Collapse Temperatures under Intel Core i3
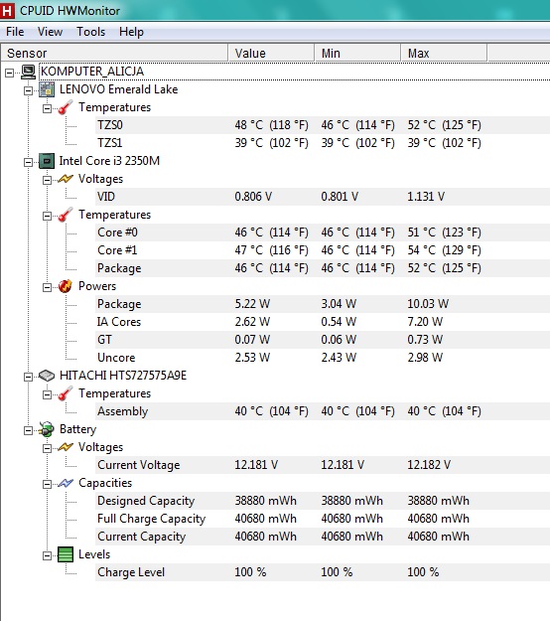This screenshot has height=621, width=550. point(47,216)
